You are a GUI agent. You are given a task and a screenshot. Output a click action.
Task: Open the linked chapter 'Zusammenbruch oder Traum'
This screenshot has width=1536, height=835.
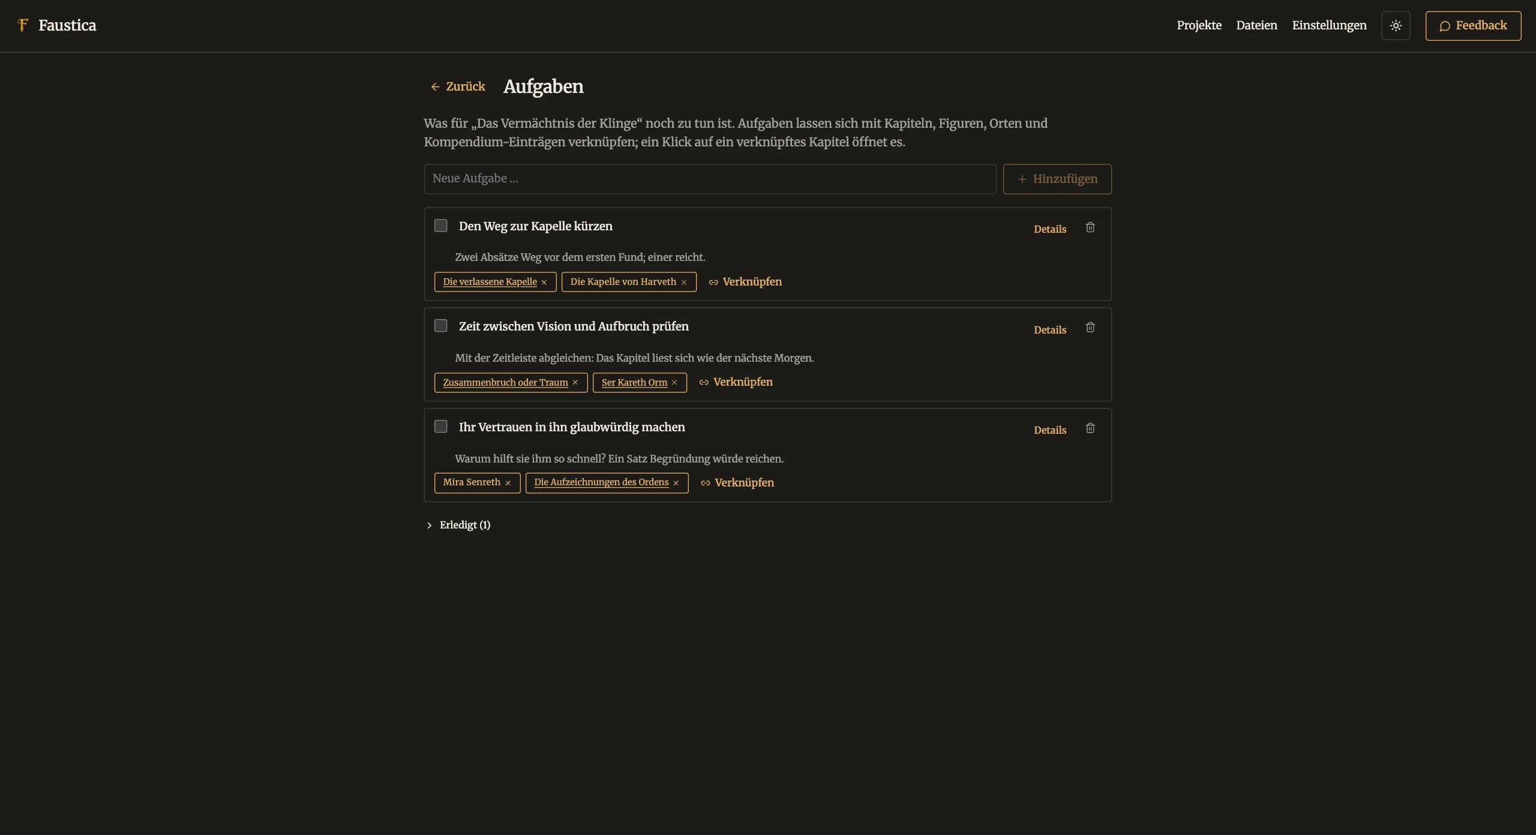coord(505,383)
